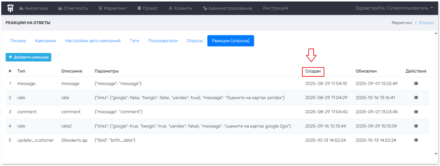Switch to the Настройки авто кампаний tab
The image size is (440, 166).
click(93, 41)
